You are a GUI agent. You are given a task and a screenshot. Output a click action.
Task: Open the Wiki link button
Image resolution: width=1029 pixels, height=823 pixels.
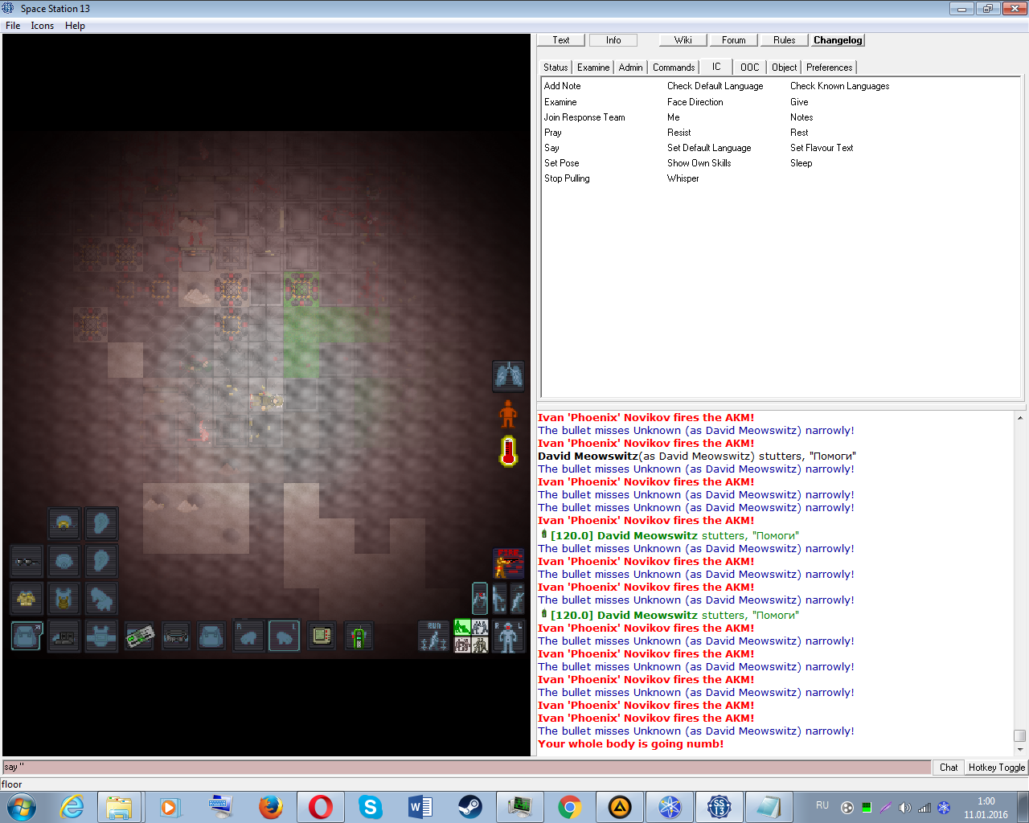pyautogui.click(x=683, y=40)
